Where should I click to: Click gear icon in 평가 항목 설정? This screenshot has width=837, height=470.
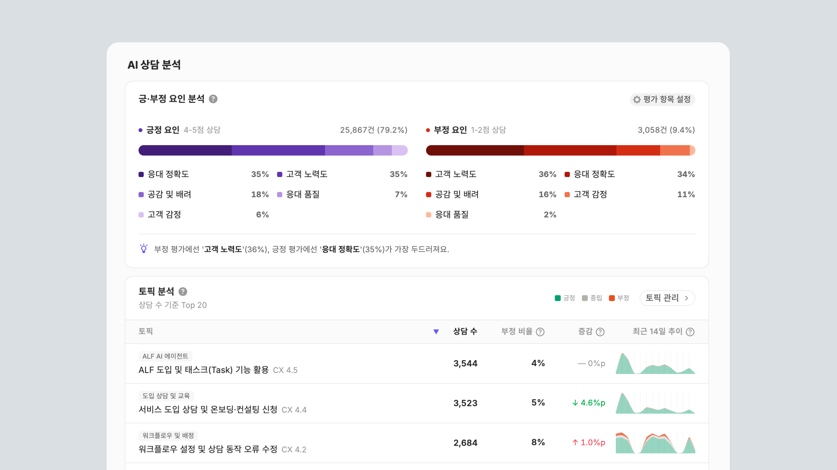(637, 99)
